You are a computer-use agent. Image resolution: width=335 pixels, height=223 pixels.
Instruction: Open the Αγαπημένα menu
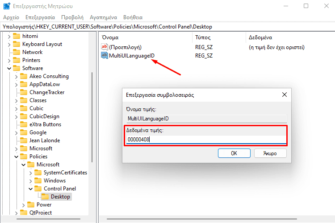tap(103, 17)
